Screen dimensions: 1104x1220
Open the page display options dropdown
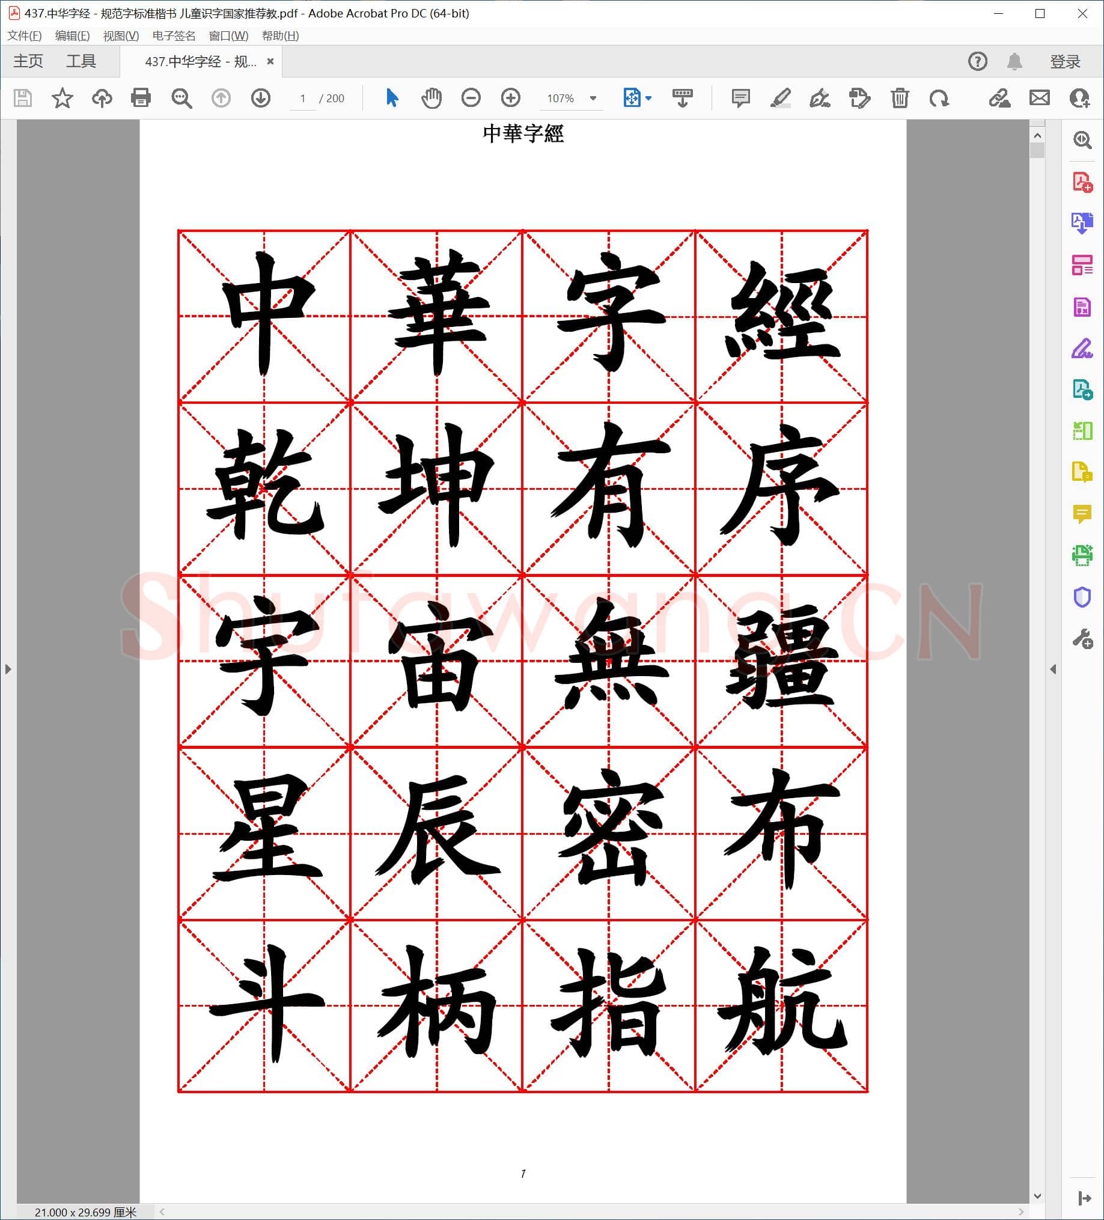[648, 98]
